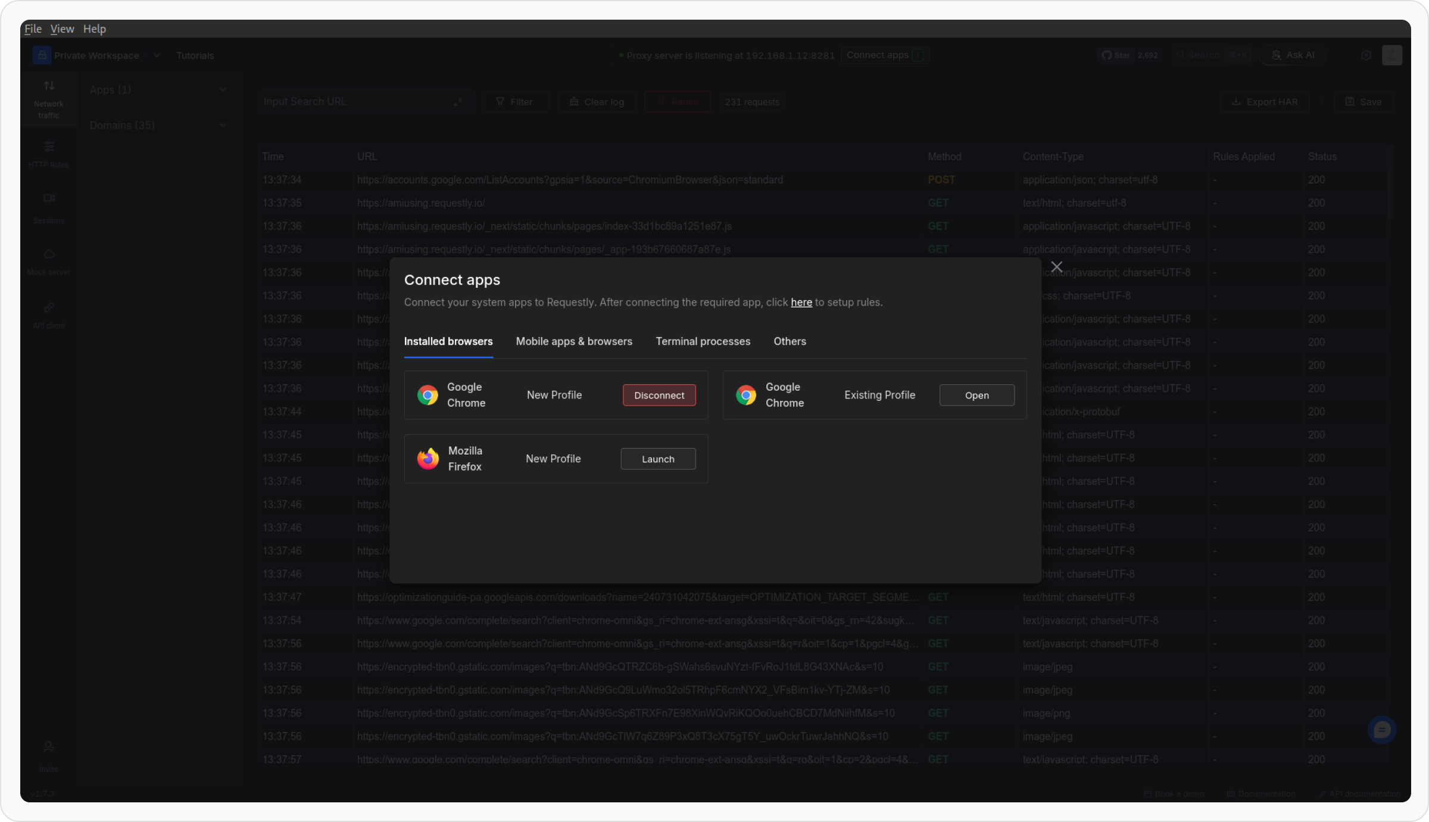The height and width of the screenshot is (822, 1429).
Task: Disconnect Google Chrome New Profile
Action: point(659,396)
